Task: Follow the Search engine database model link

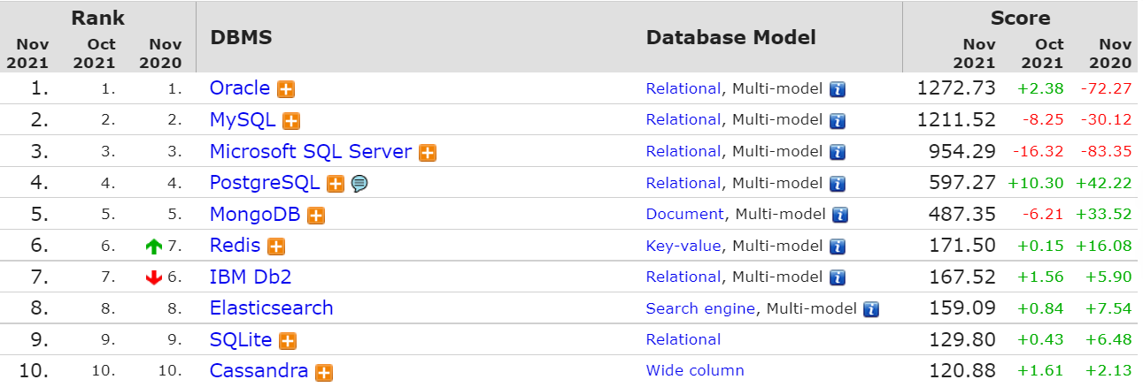Action: pos(701,308)
